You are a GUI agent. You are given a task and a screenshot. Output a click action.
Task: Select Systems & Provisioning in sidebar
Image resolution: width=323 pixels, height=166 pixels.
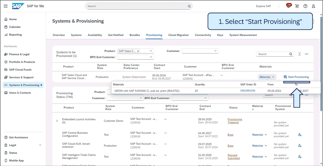(x=23, y=85)
